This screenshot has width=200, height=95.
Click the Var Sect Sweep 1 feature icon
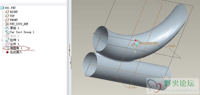tap(7, 32)
